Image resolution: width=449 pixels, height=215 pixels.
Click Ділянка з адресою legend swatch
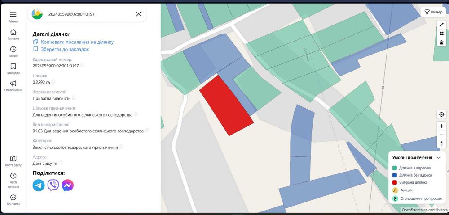(x=395, y=168)
